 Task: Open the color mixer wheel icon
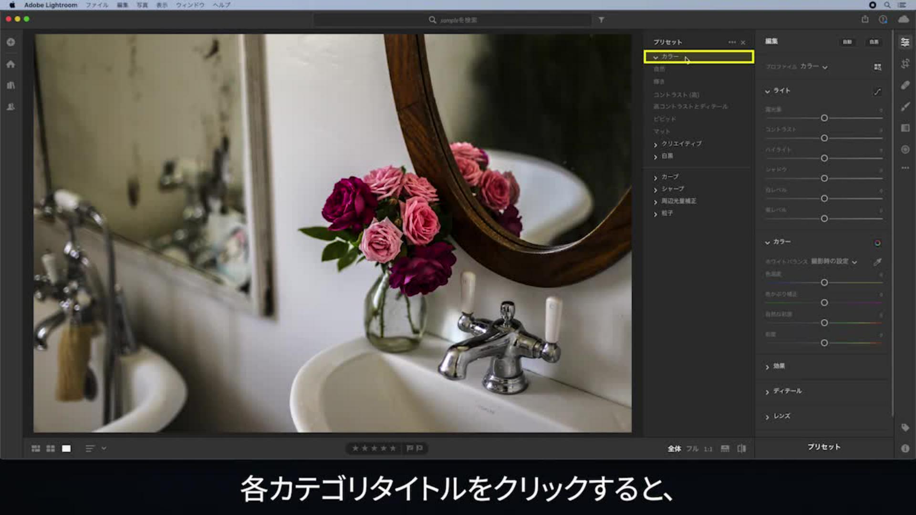coord(877,243)
